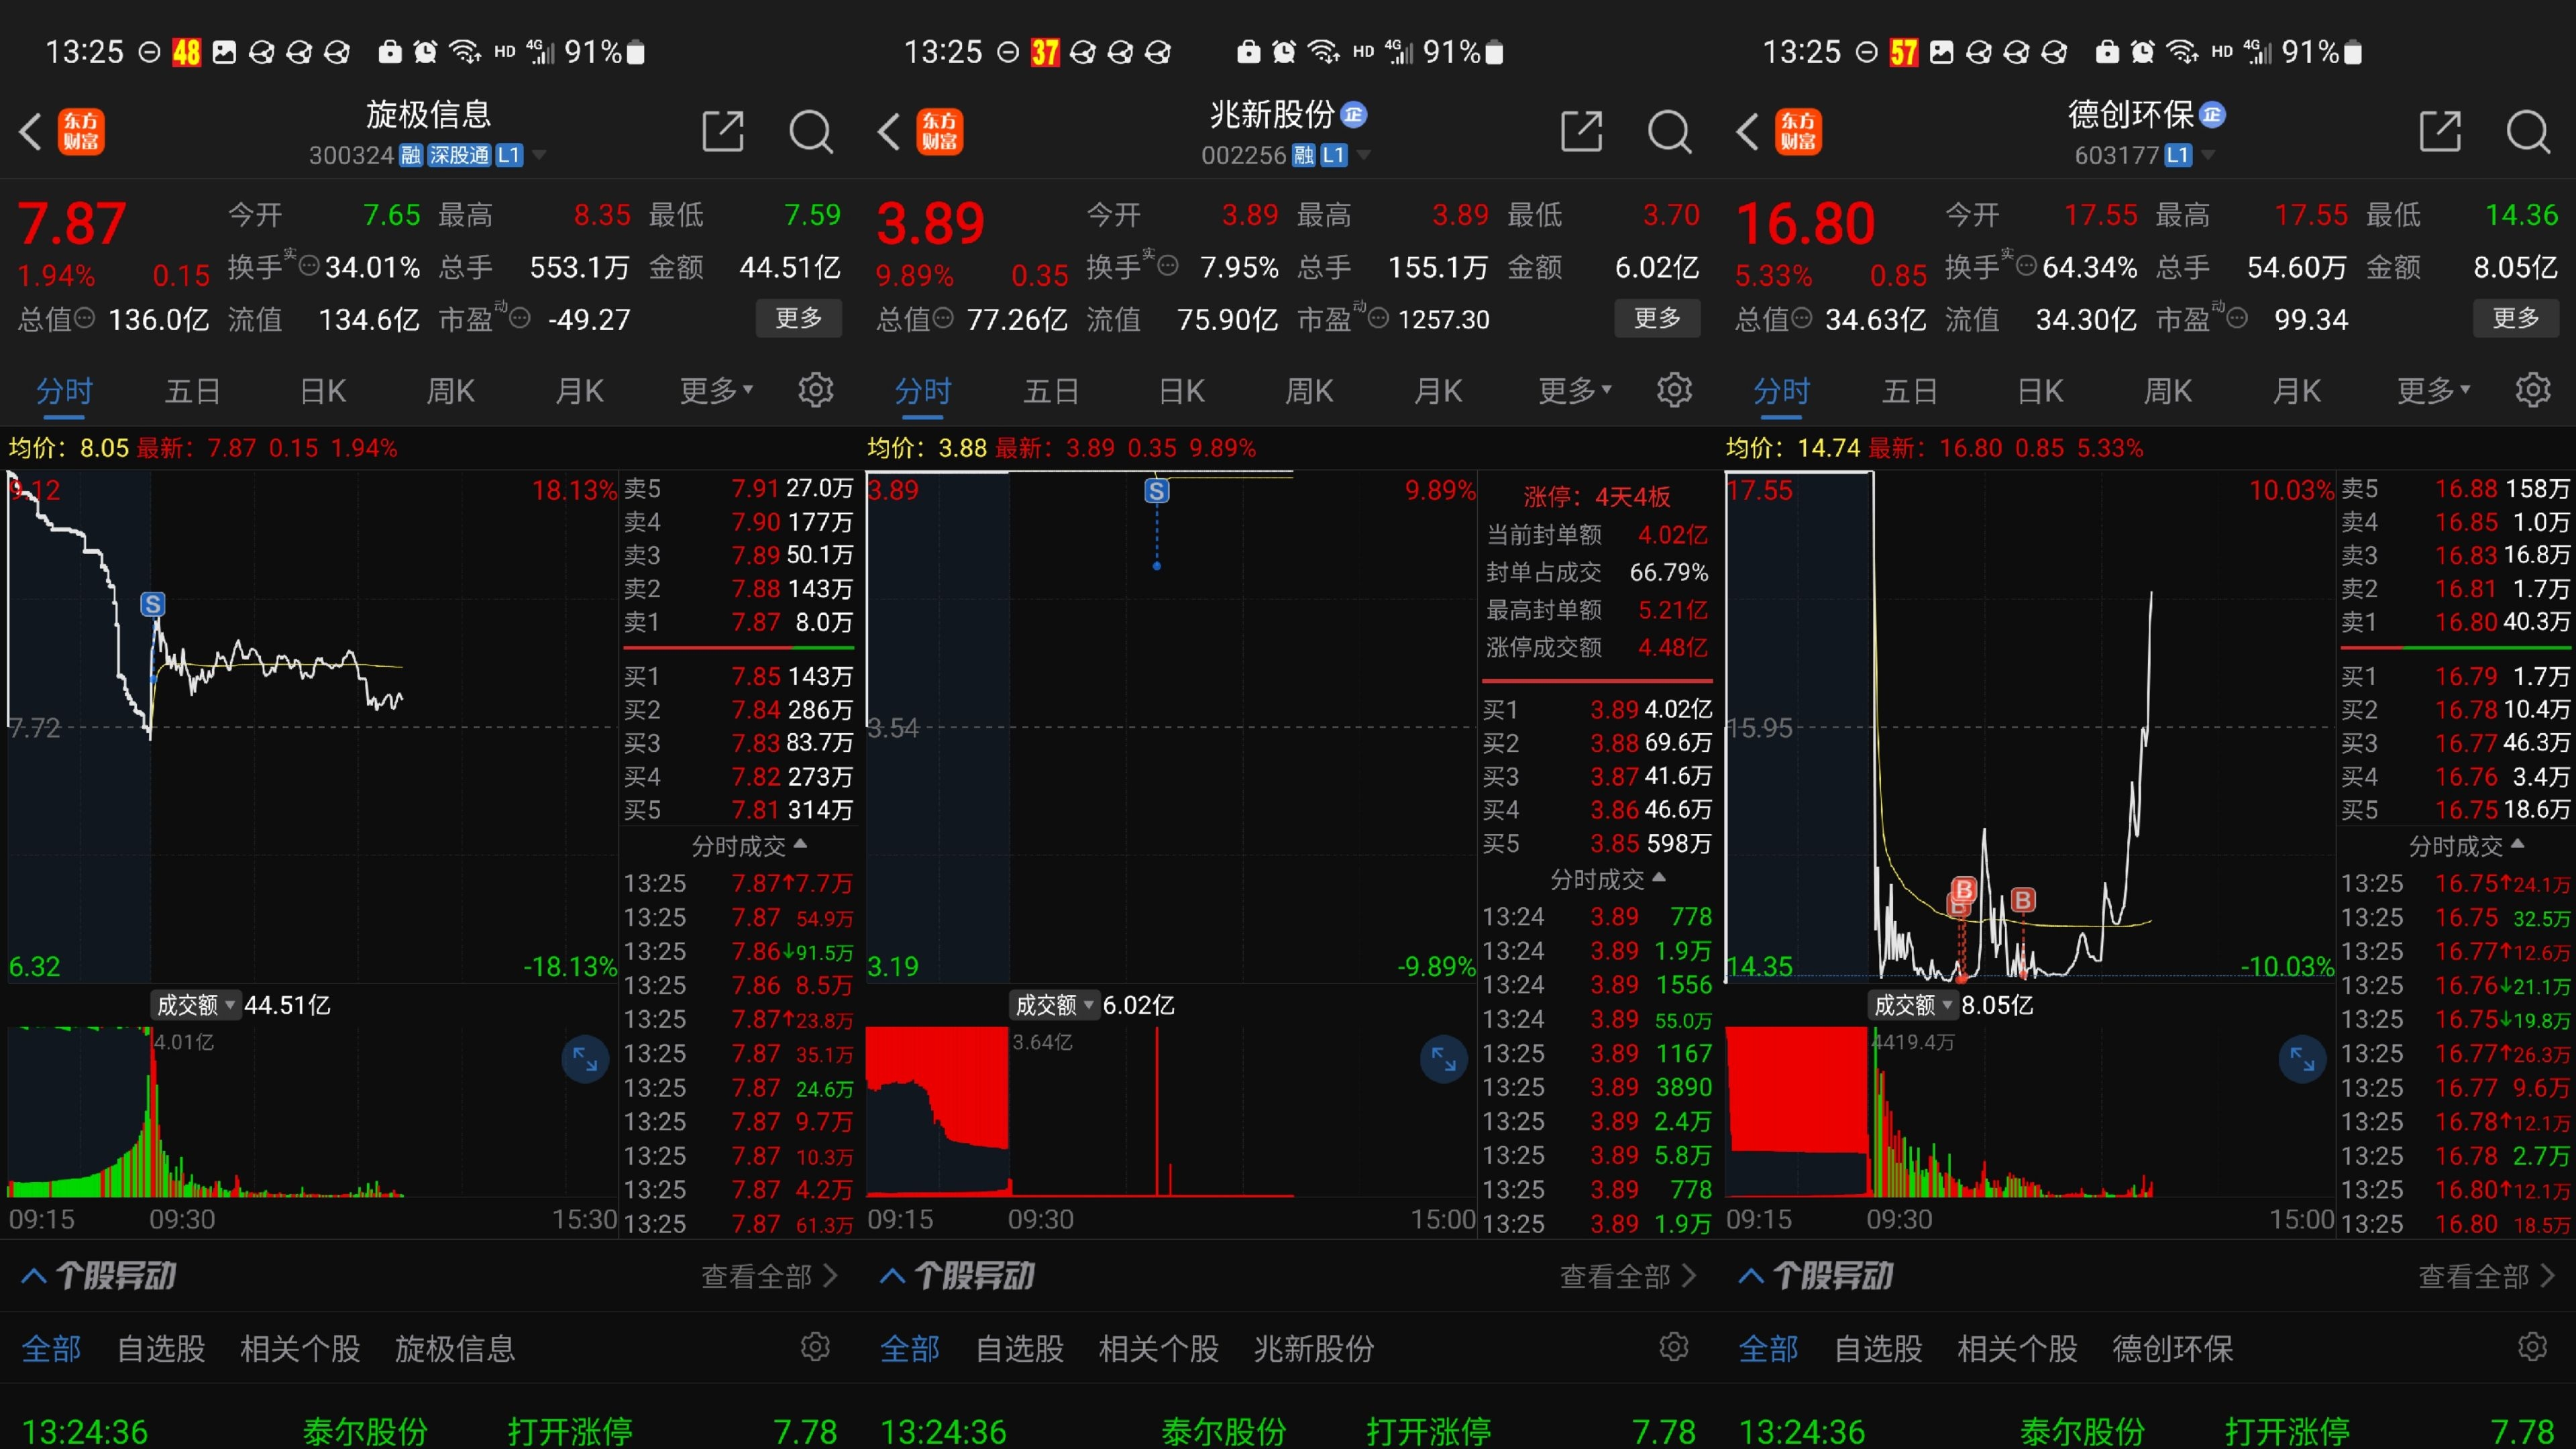Tap 卖5 16.88 158万 order row
The image size is (2576, 1449).
(x=2455, y=488)
